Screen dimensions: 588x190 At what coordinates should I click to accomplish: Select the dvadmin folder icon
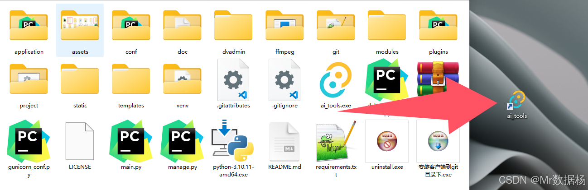[x=233, y=25]
